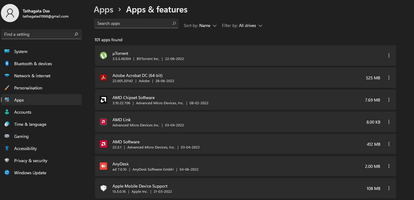
Task: Select Apps in the sidebar
Action: [x=41, y=100]
